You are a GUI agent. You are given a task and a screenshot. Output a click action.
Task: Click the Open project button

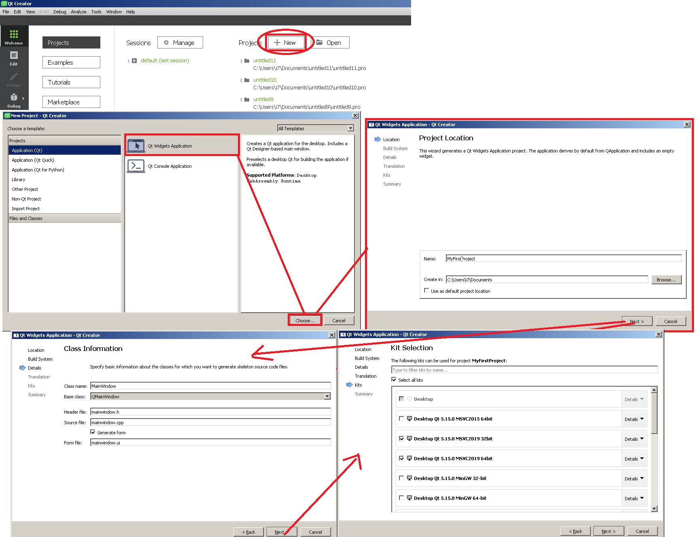pos(330,42)
